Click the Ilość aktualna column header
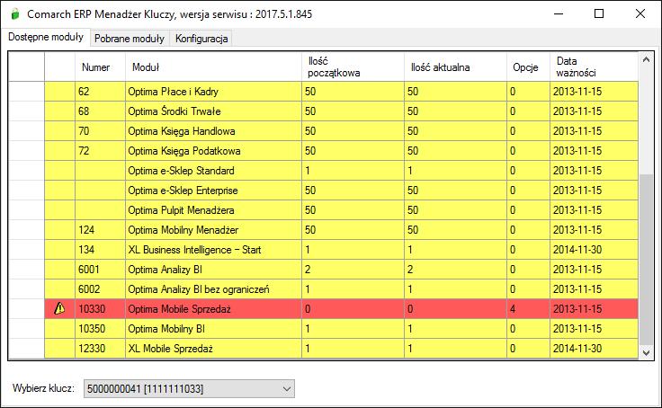The height and width of the screenshot is (408, 662). pos(455,67)
